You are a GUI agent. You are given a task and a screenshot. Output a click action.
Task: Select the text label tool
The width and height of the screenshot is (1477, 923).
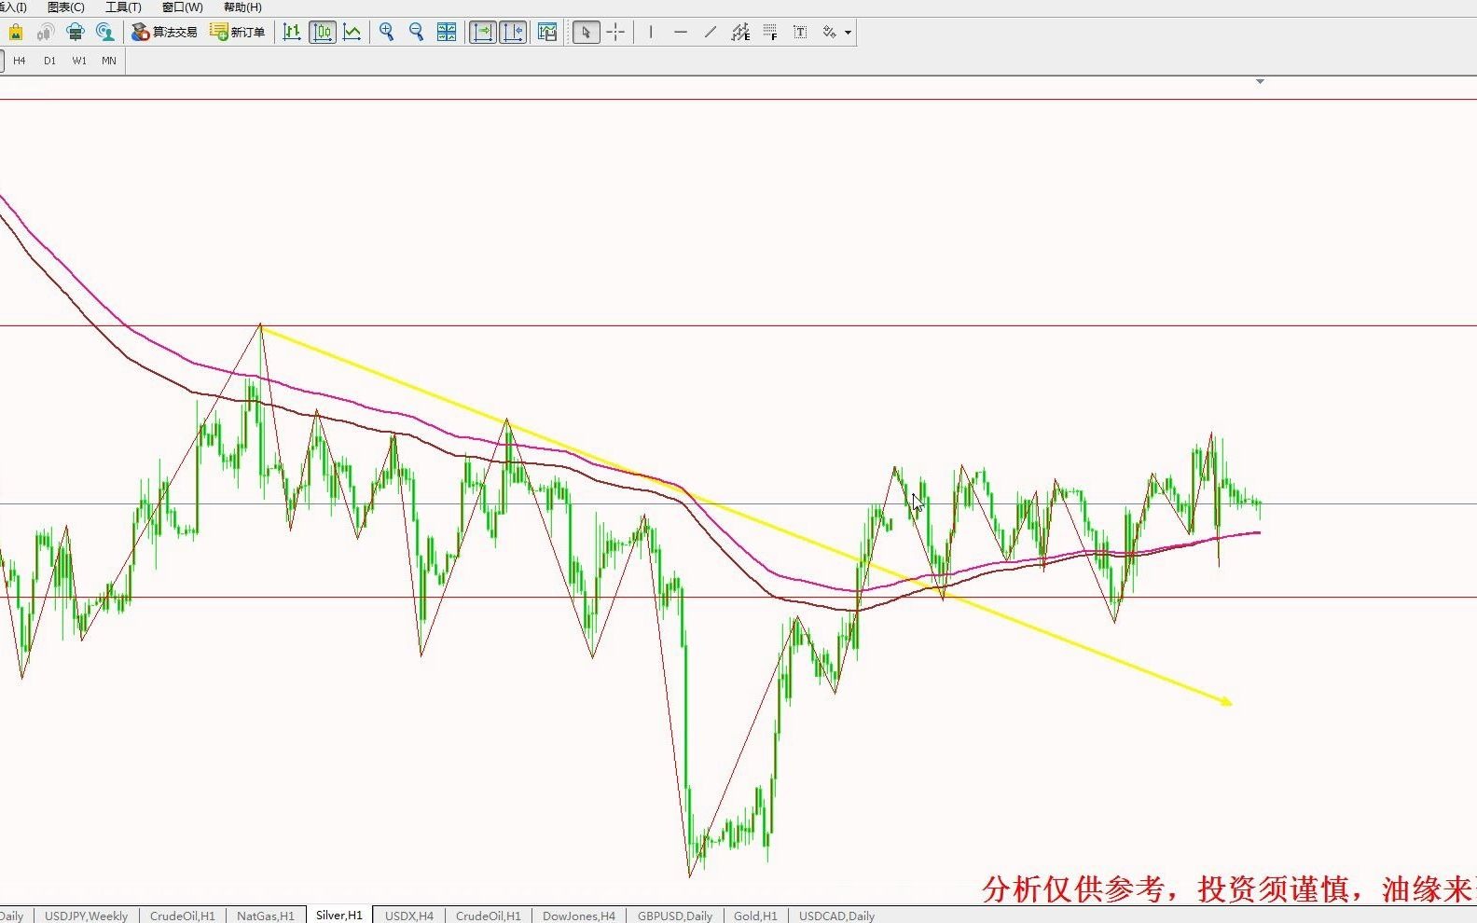tap(800, 33)
